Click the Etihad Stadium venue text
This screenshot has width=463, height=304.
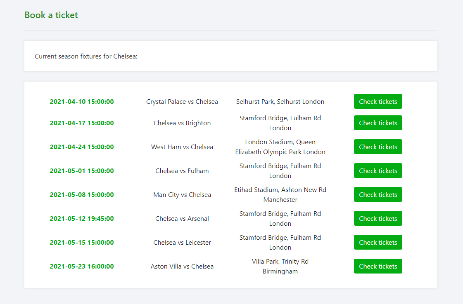click(x=280, y=194)
